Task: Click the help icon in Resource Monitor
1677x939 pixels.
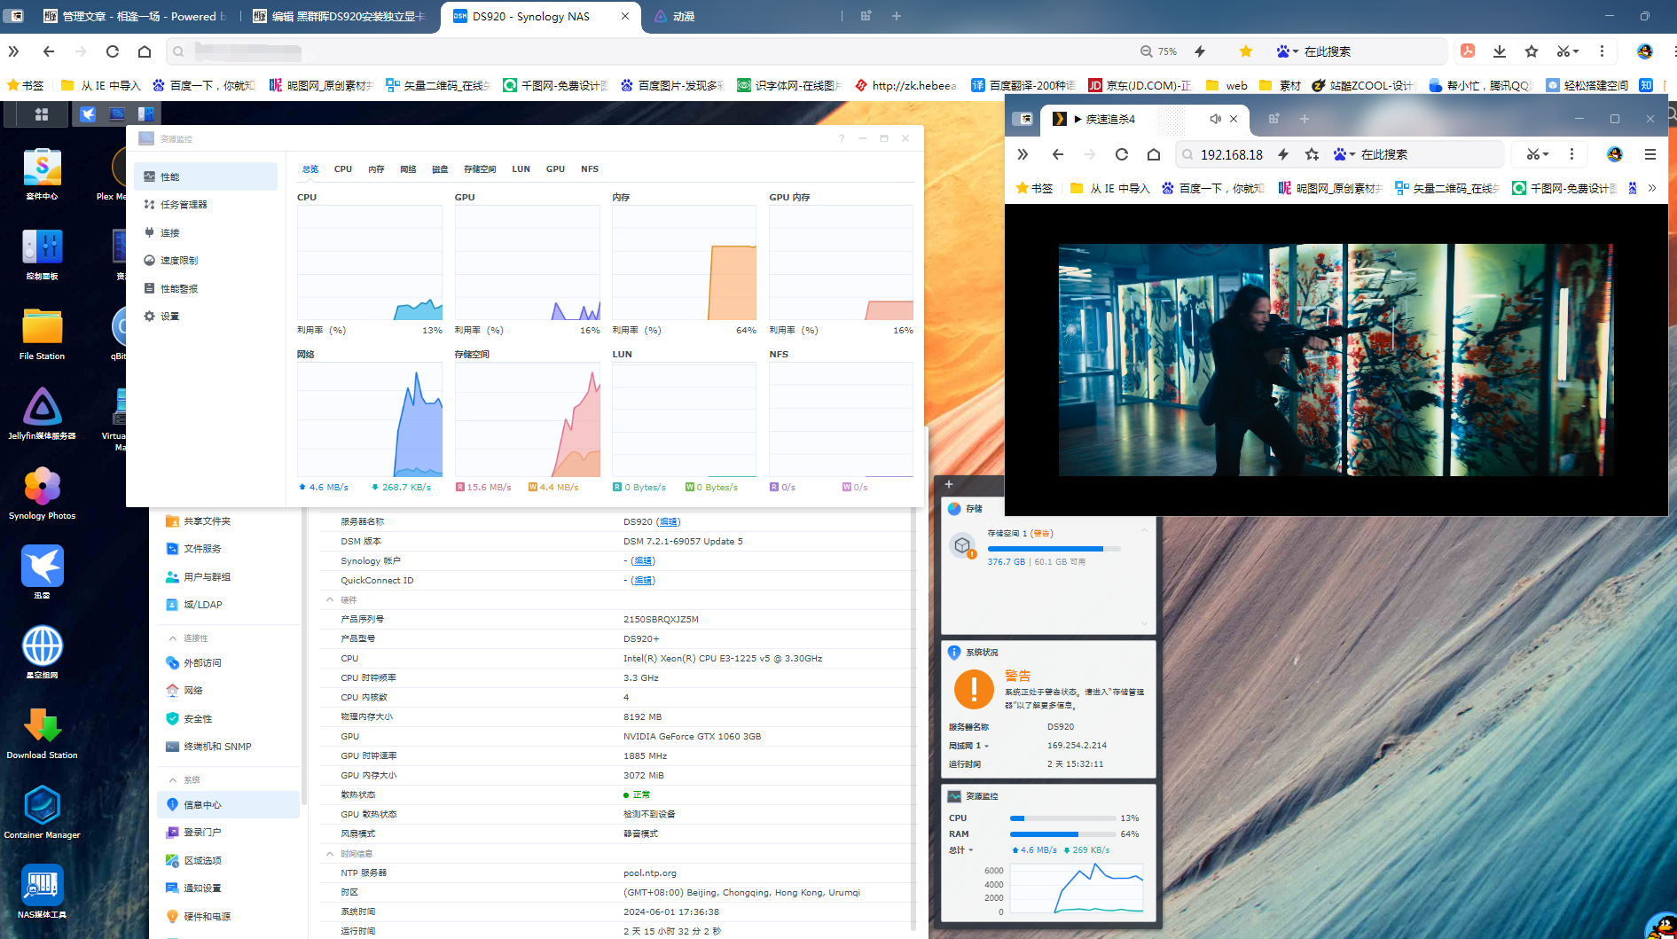Action: (x=842, y=138)
